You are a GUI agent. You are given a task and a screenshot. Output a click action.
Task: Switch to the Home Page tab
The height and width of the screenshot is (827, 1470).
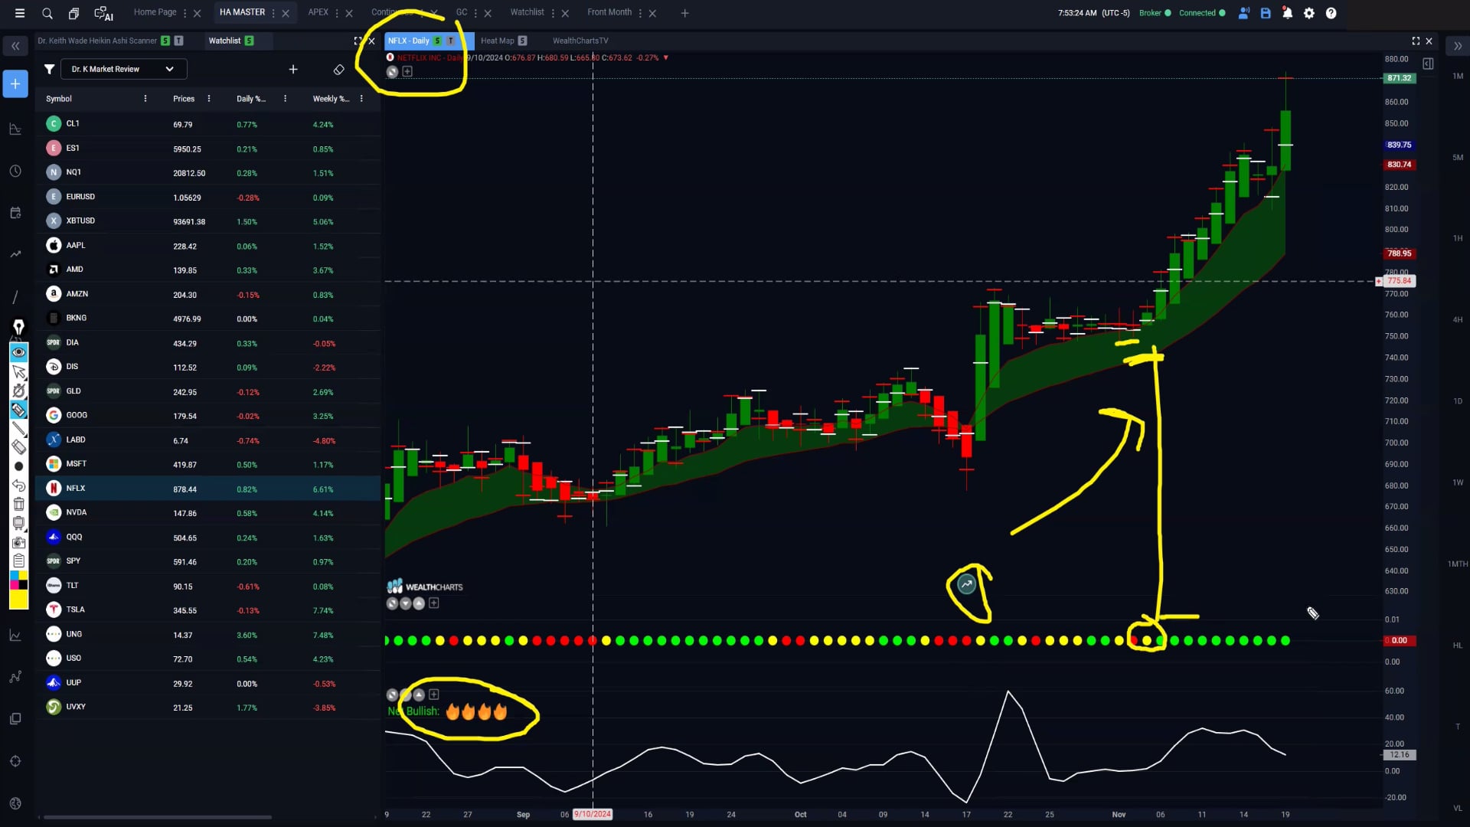click(155, 12)
